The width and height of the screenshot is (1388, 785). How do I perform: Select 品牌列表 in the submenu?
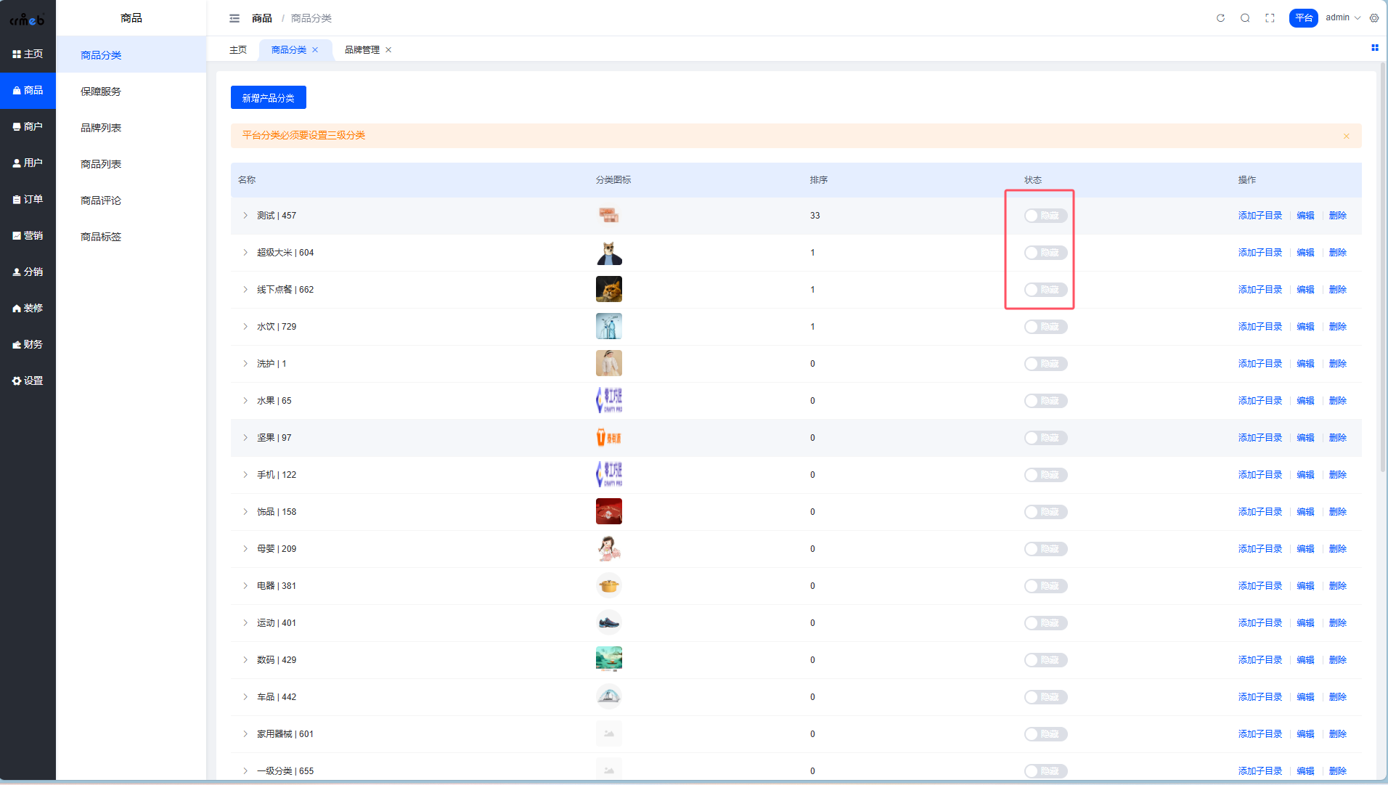(x=101, y=128)
